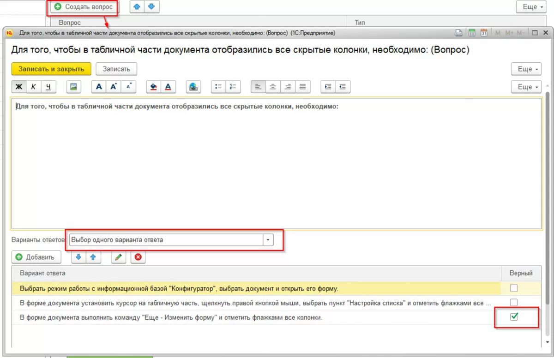
Task: Edit the selected answer with the pencil icon
Action: click(x=119, y=257)
